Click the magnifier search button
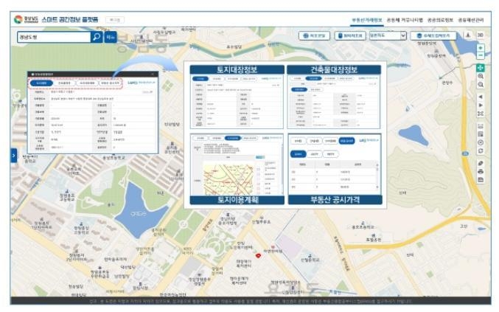The width and height of the screenshot is (499, 312). 97,35
